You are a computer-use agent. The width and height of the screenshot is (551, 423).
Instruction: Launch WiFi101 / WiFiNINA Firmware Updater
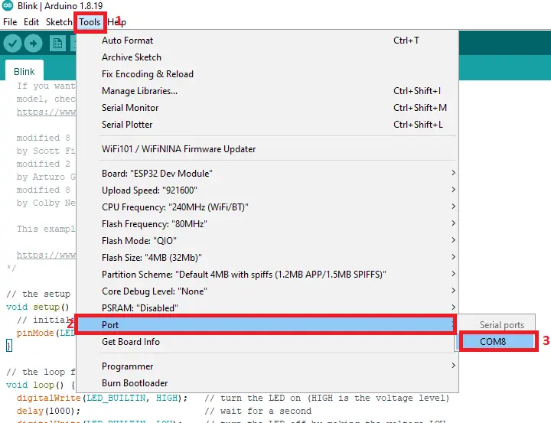[267, 149]
